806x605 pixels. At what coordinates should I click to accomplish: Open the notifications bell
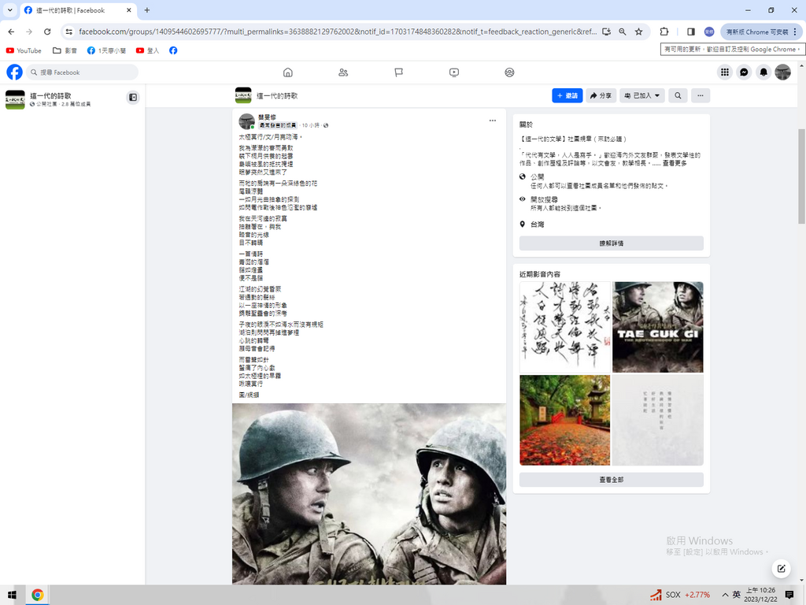point(763,72)
